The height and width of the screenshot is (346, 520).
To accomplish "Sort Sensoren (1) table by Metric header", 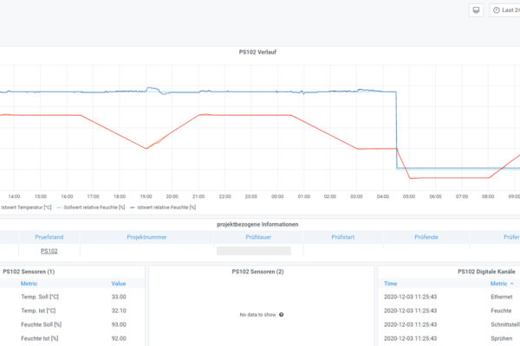I will 29,284.
